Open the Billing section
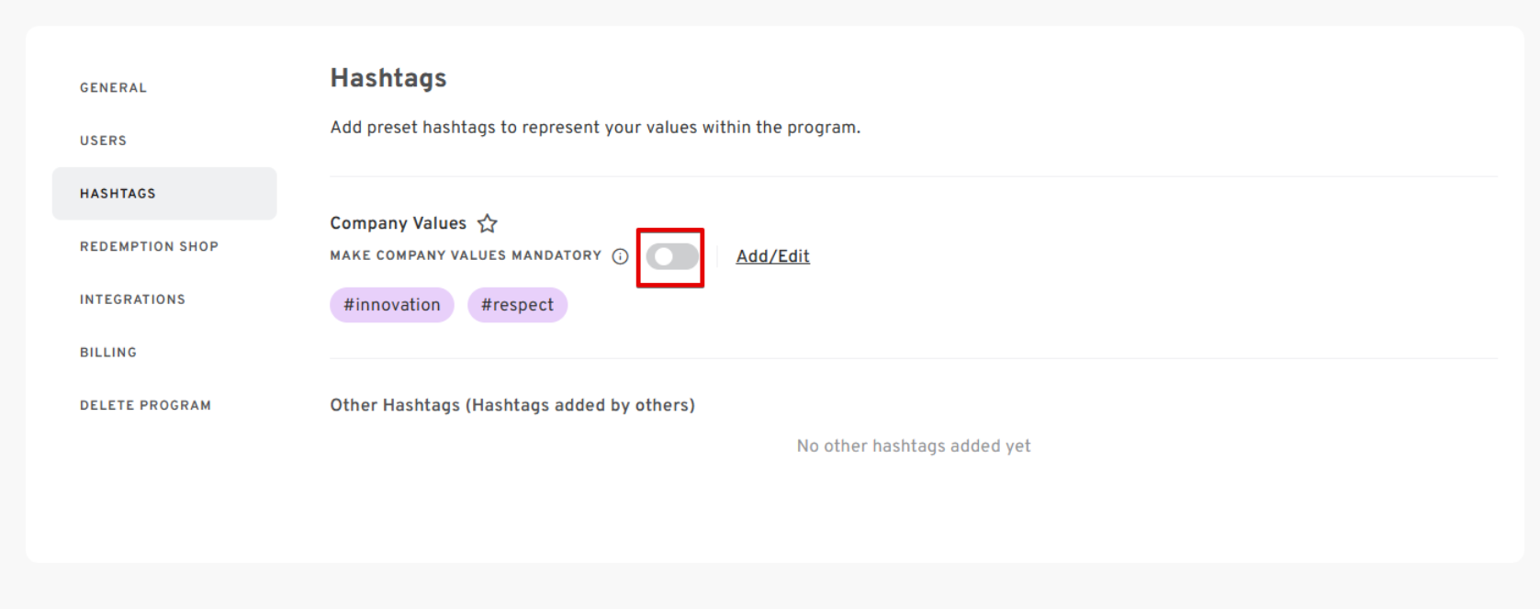The width and height of the screenshot is (1540, 609). pyautogui.click(x=108, y=353)
